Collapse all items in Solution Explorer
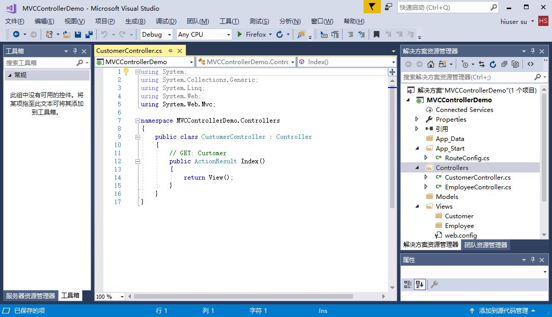 [x=504, y=64]
